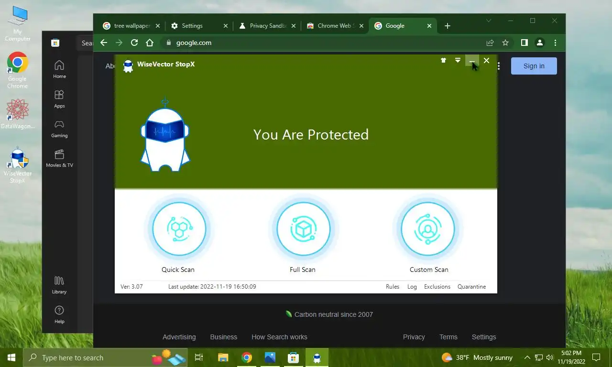
Task: Open File Explorer from the taskbar
Action: [223, 357]
